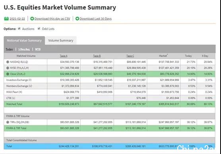The height and width of the screenshot is (154, 221).
Task: Expand the NYSE (P,N,A,C,M) row
Action: point(8,68)
